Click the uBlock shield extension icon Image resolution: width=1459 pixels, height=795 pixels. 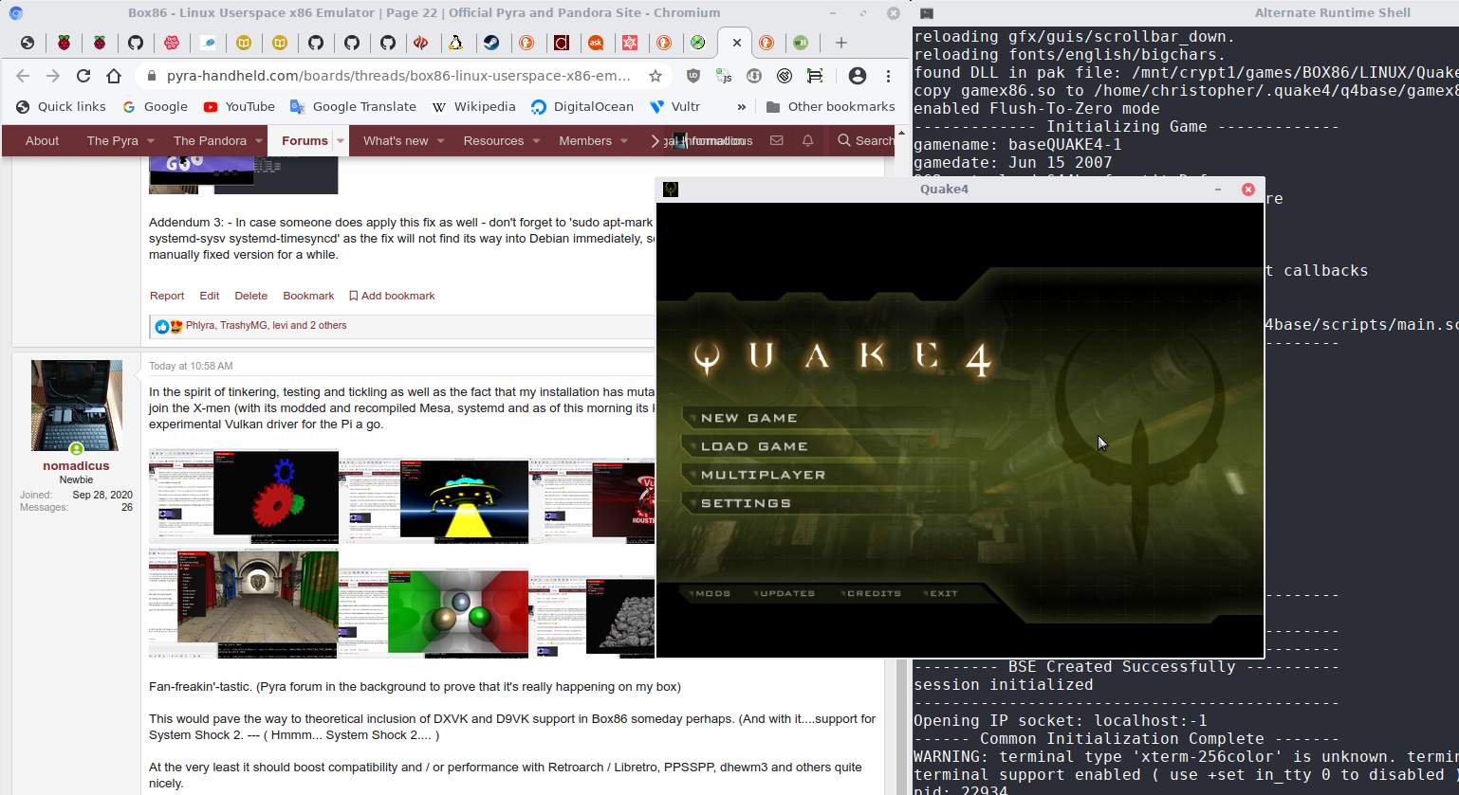693,76
